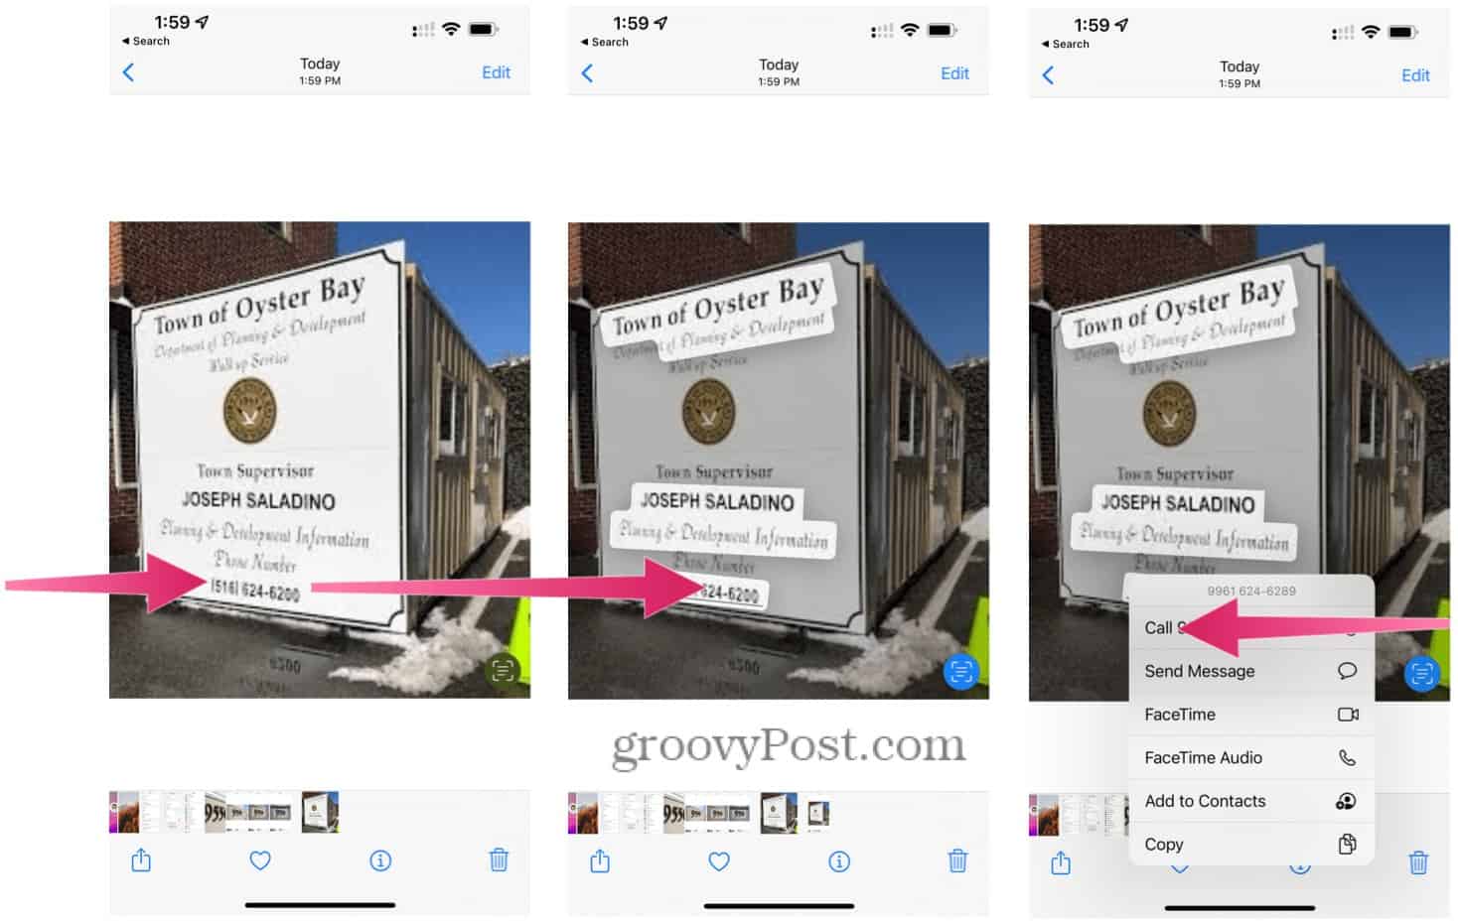The height and width of the screenshot is (923, 1458).
Task: Tap the info icon in the middle phone screen
Action: (x=839, y=861)
